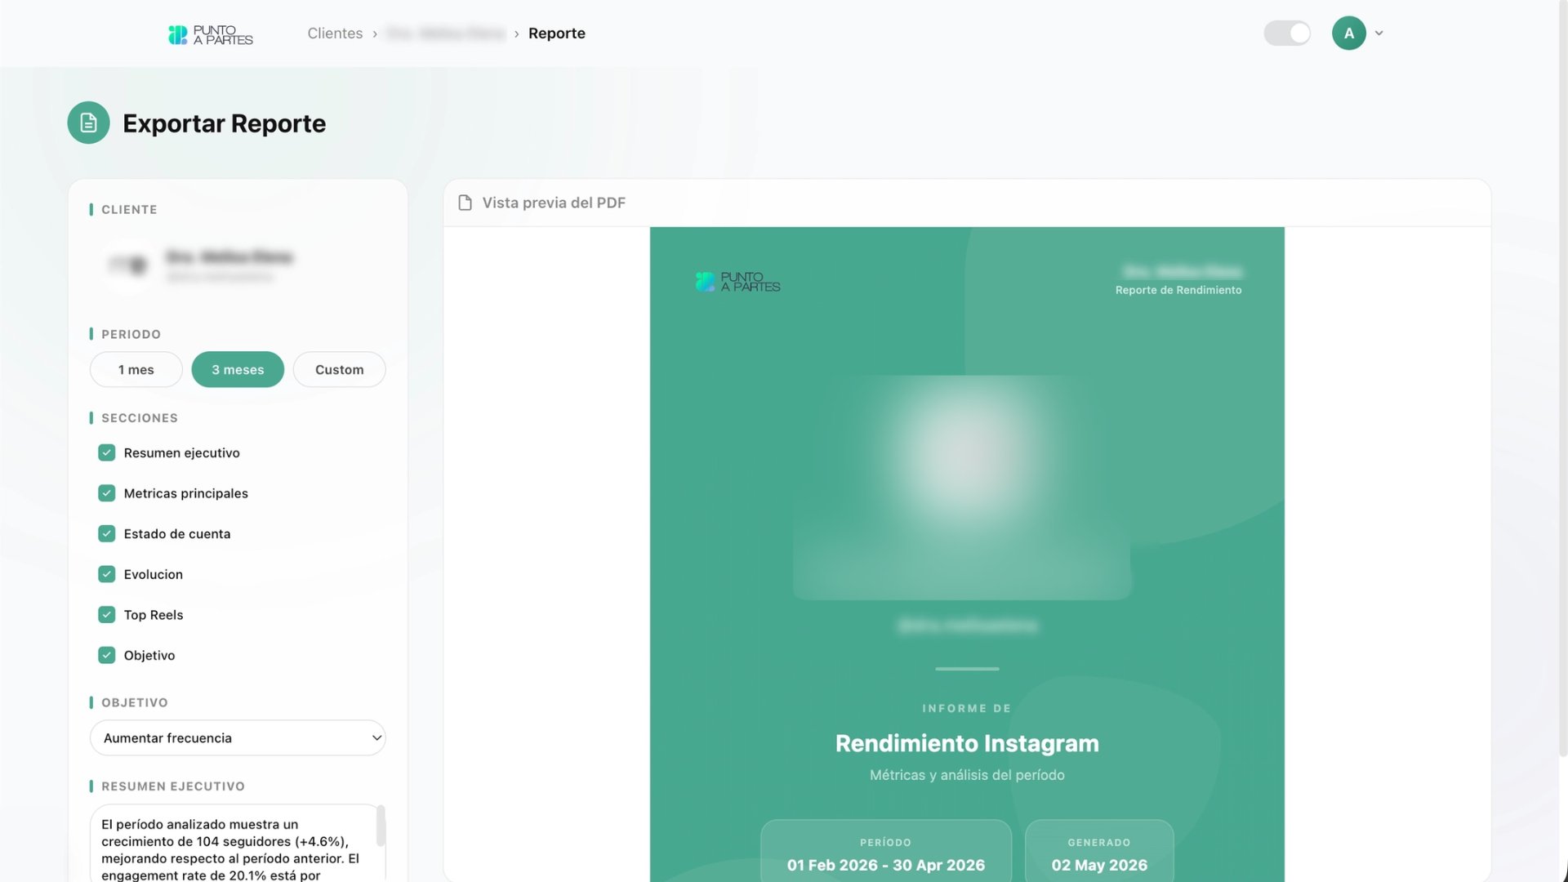The width and height of the screenshot is (1568, 882).
Task: Select the Custom period option
Action: [340, 369]
